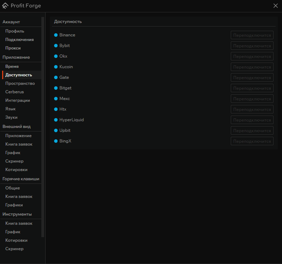Click the HyperLiquid exchange name

point(72,120)
